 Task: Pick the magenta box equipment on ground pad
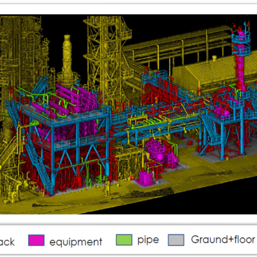click(146, 178)
